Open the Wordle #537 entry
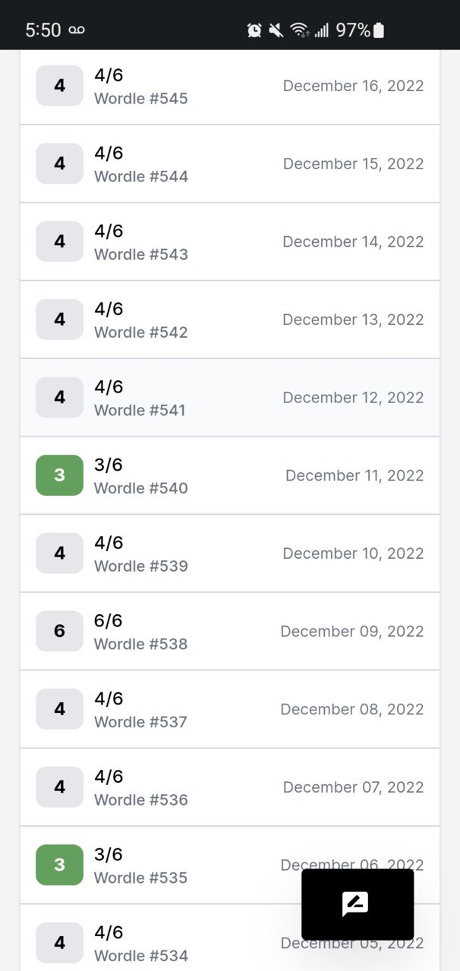This screenshot has width=460, height=971. click(x=230, y=709)
